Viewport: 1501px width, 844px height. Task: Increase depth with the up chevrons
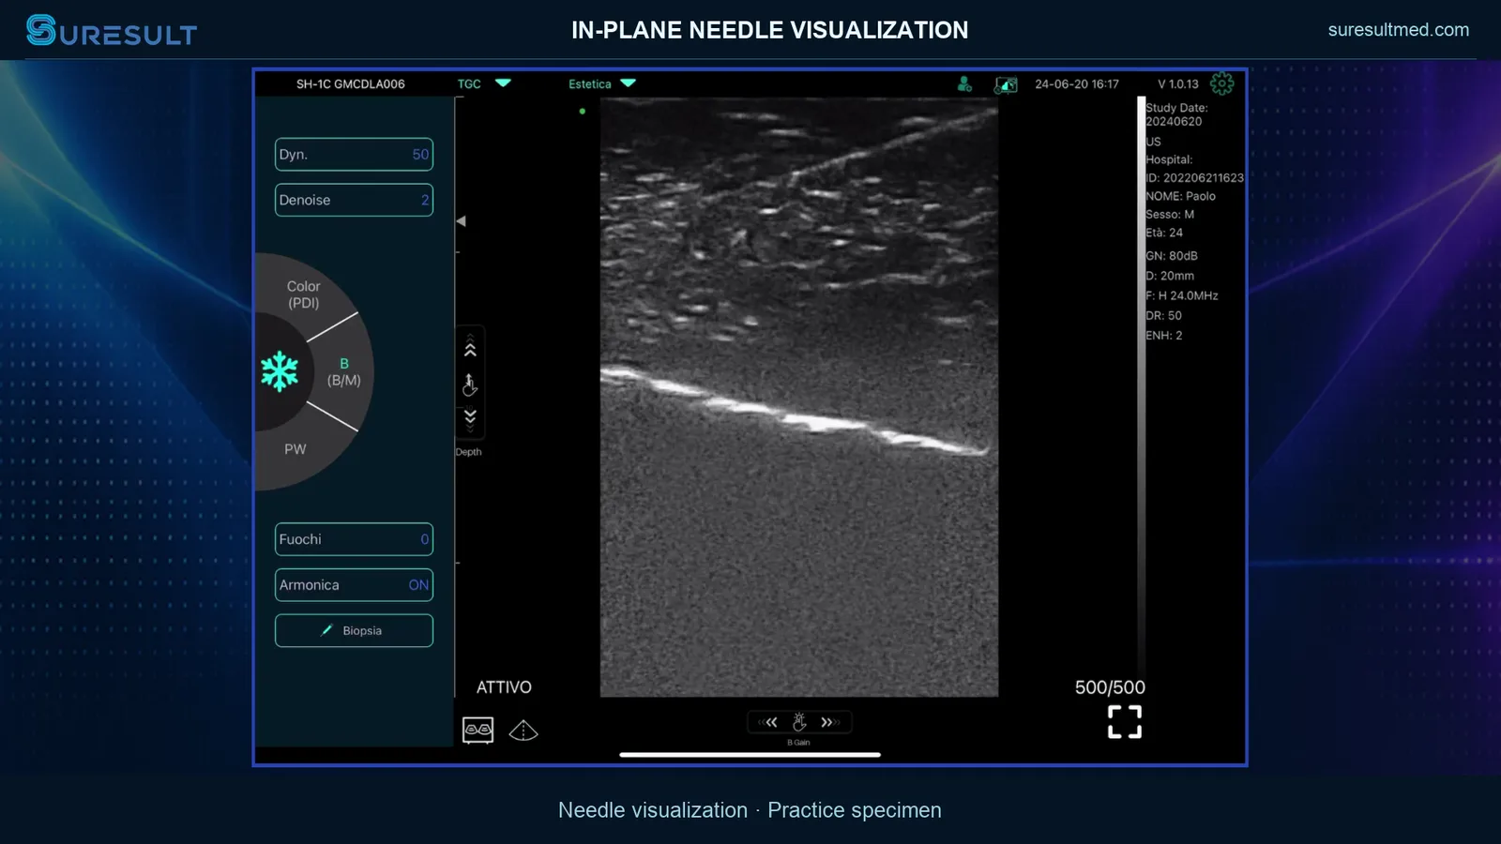click(x=470, y=347)
